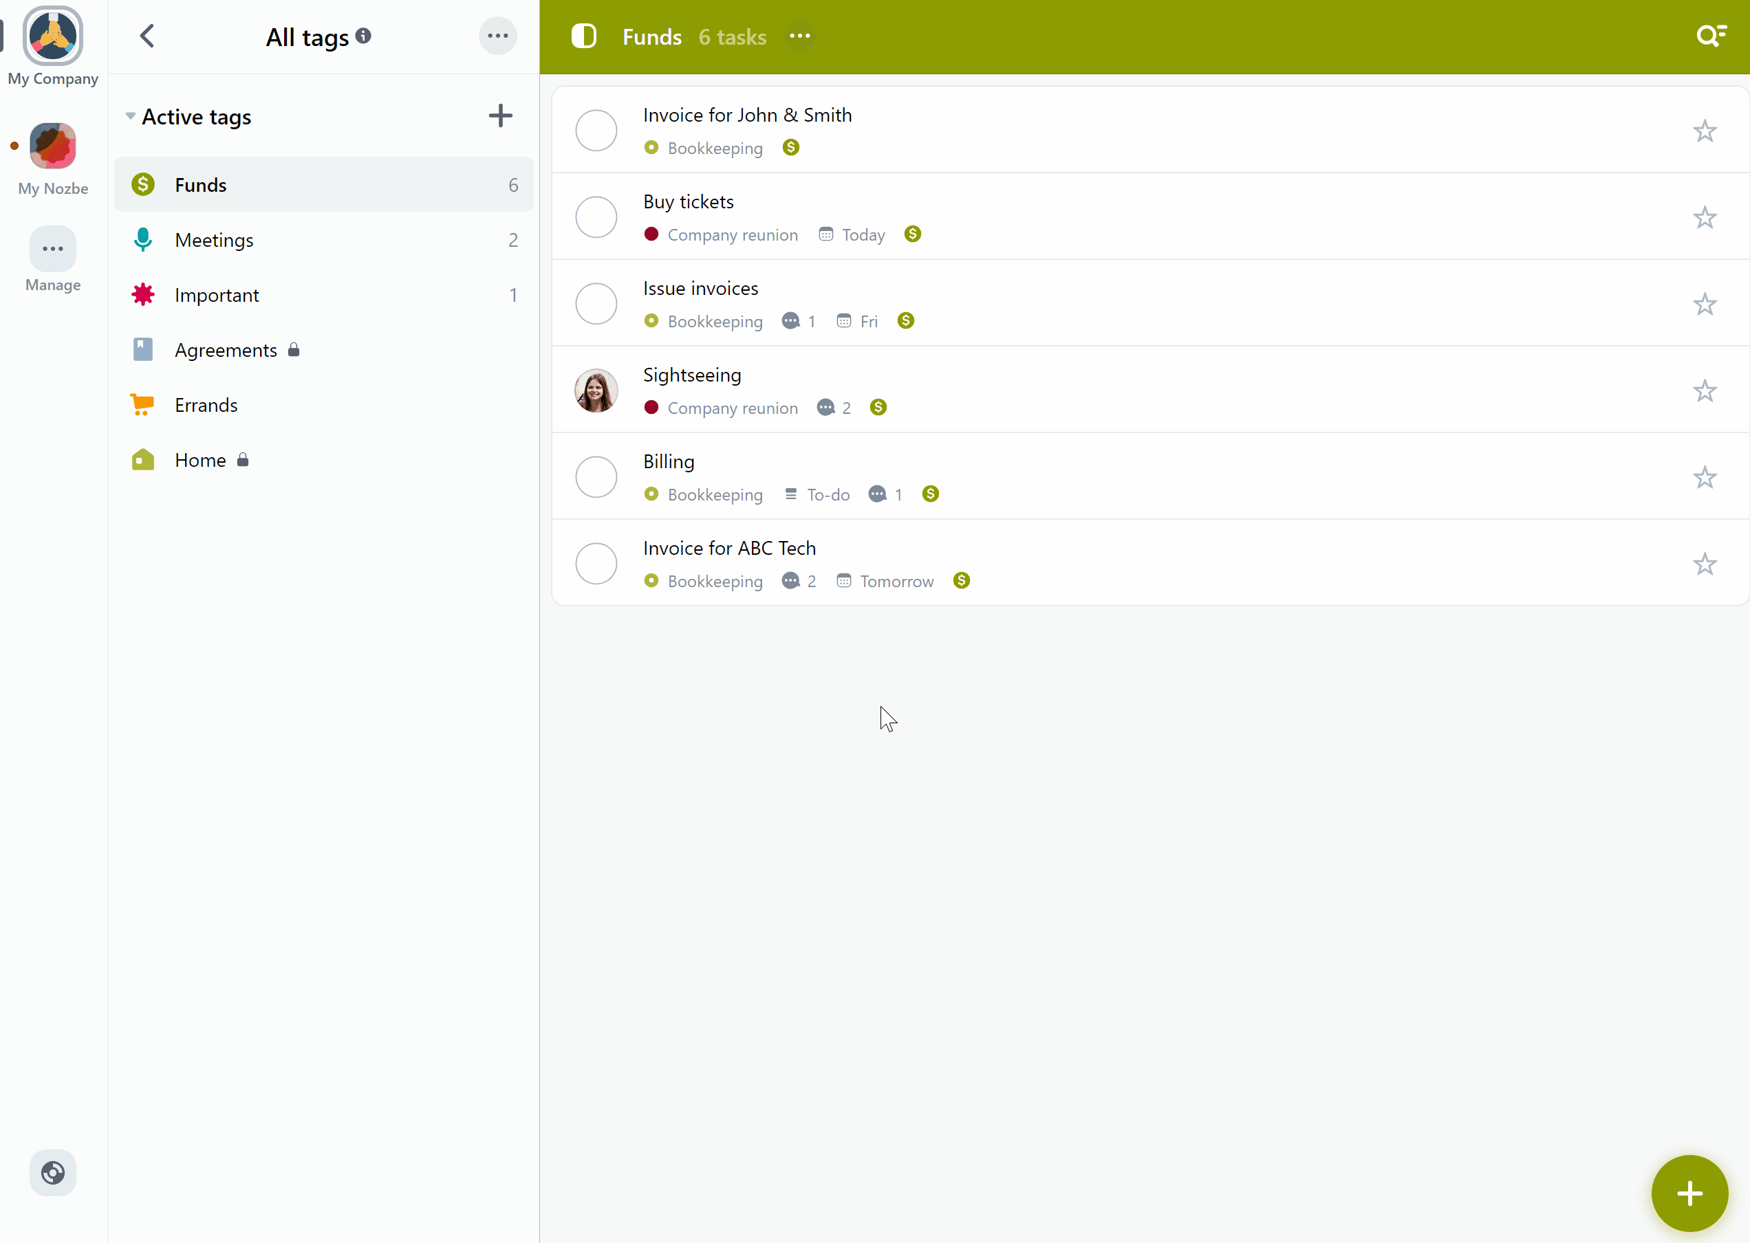
Task: Click the add new task button
Action: pyautogui.click(x=1688, y=1192)
